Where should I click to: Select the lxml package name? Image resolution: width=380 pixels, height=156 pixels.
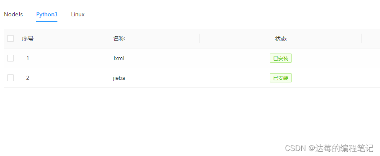[119, 58]
